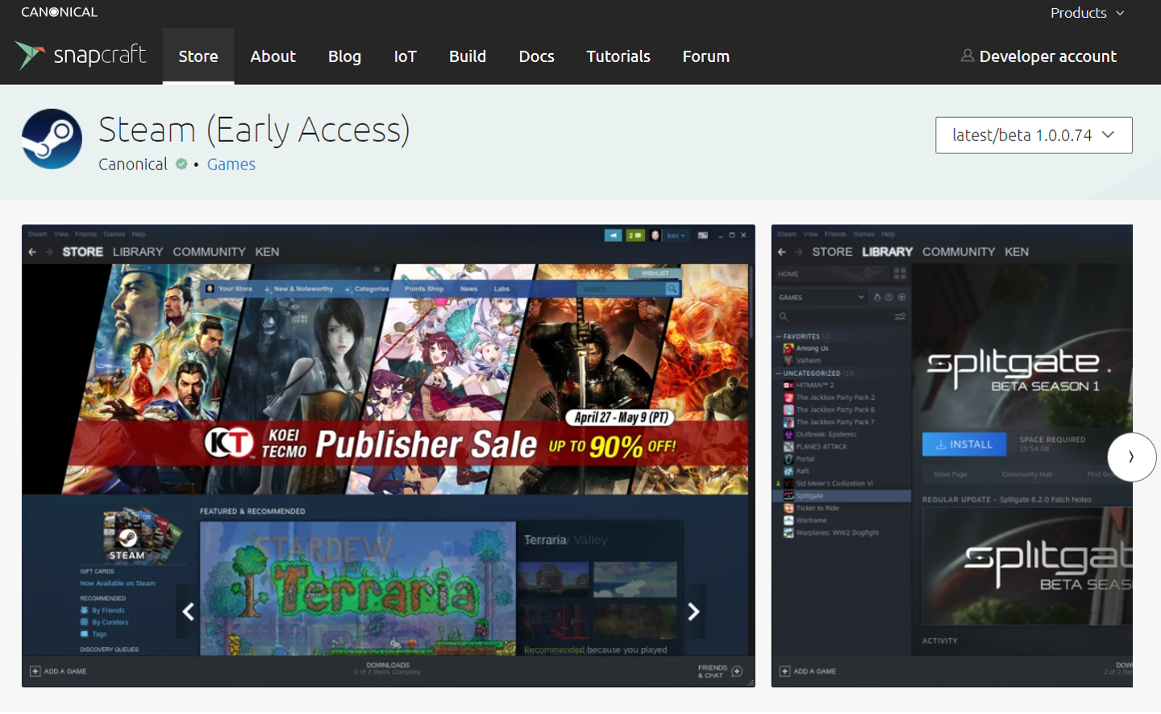Open the Build page

[468, 56]
